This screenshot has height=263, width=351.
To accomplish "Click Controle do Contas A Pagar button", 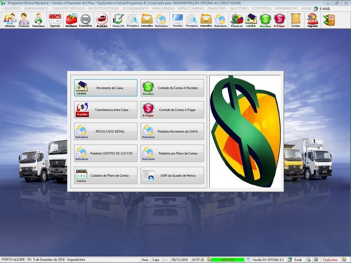I will 172,110.
